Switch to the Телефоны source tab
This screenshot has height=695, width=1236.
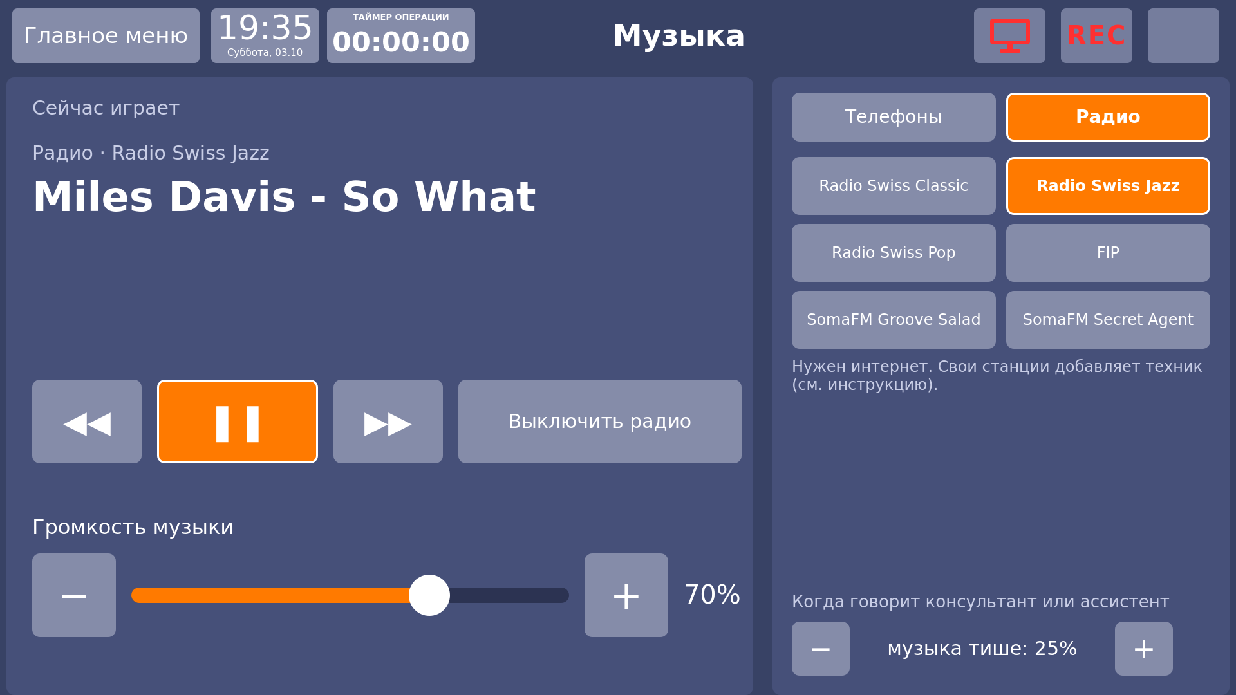(894, 117)
